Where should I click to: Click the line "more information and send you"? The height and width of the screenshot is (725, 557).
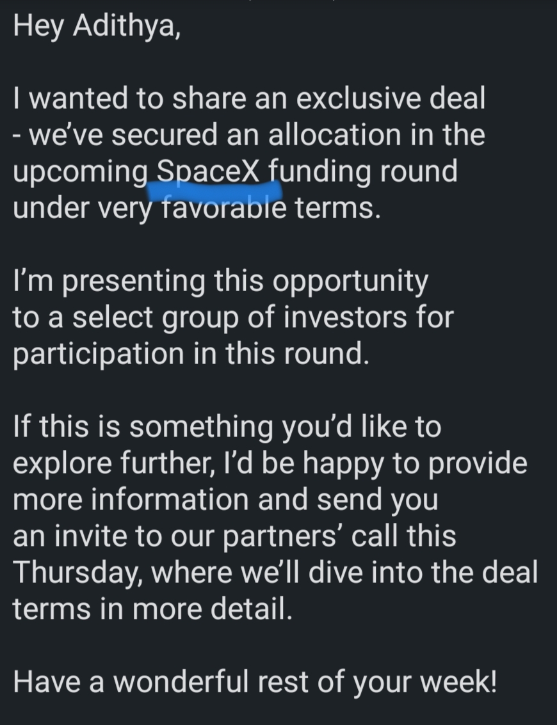click(x=225, y=500)
